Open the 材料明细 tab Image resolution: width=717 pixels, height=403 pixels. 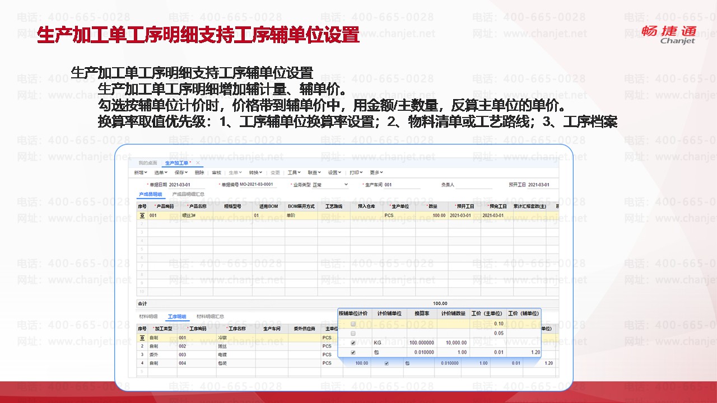click(x=148, y=316)
